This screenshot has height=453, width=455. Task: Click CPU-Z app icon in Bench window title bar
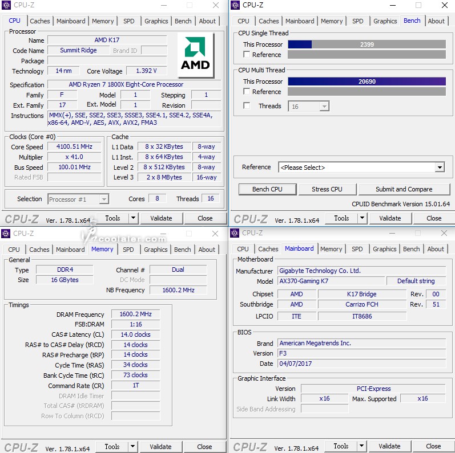(x=235, y=5)
